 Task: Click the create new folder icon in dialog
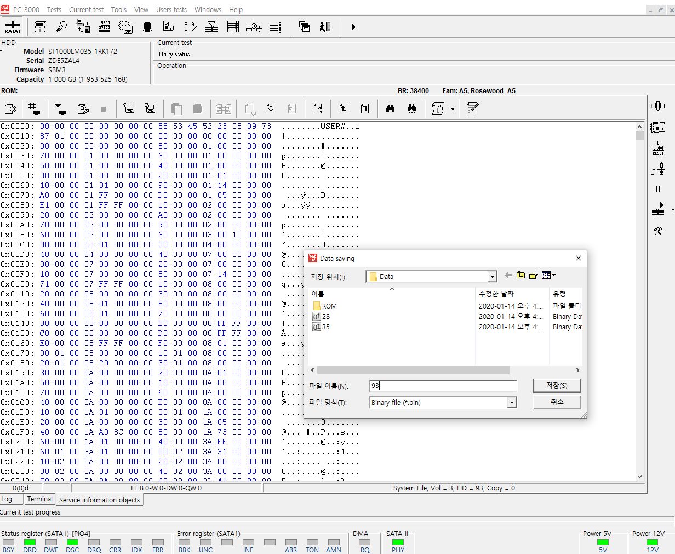coord(533,276)
